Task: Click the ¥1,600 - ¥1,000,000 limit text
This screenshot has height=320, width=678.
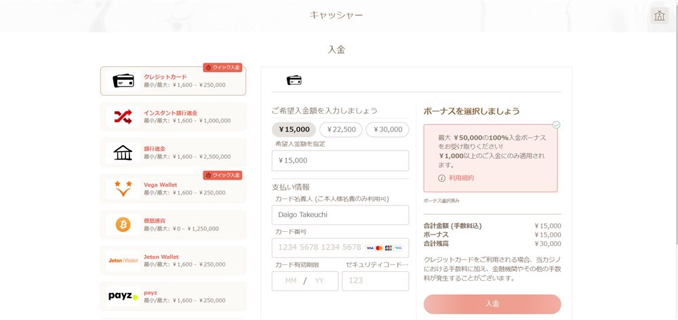Action: pyautogui.click(x=201, y=121)
